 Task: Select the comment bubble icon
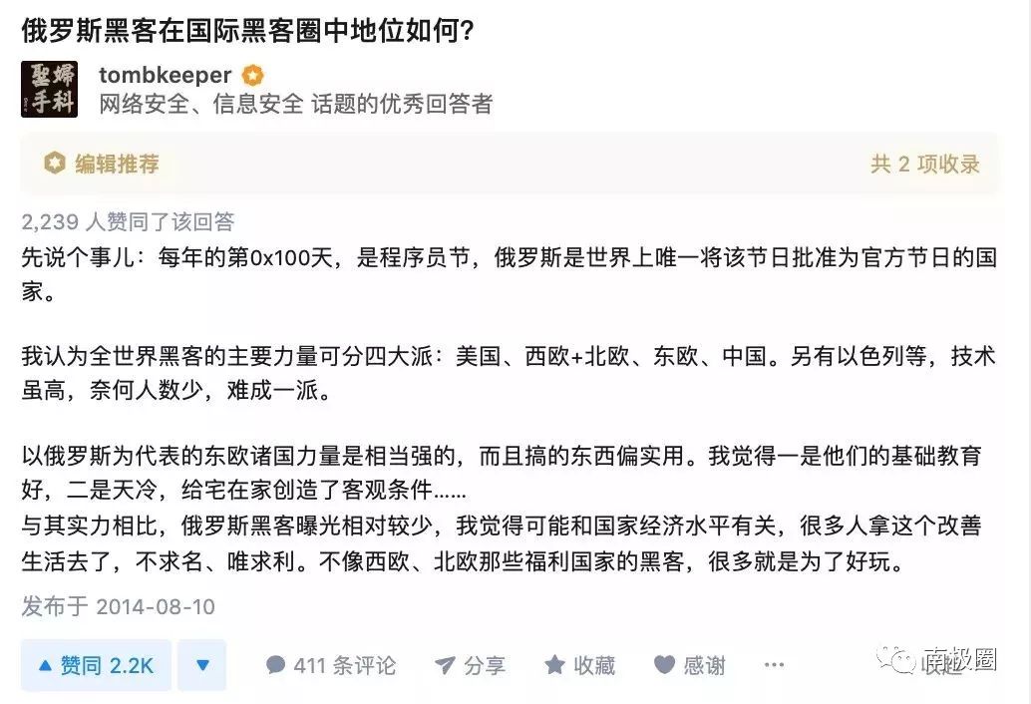(276, 665)
